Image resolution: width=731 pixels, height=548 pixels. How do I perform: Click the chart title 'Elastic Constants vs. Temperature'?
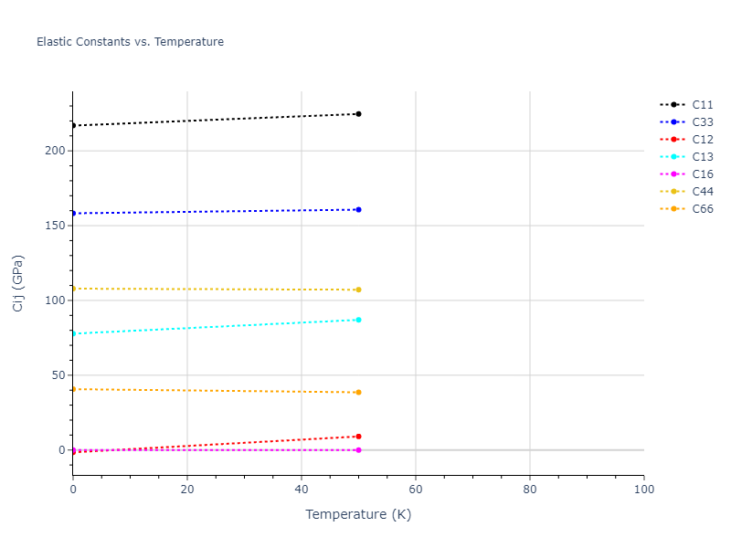tap(130, 42)
